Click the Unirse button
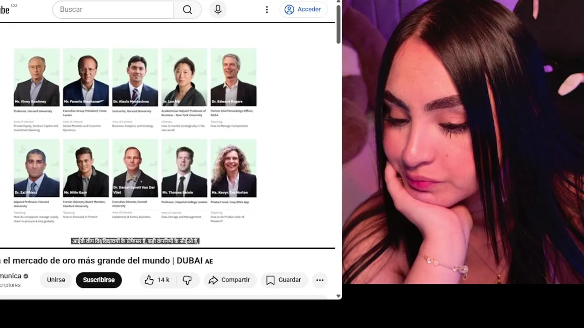The image size is (584, 328). point(56,280)
